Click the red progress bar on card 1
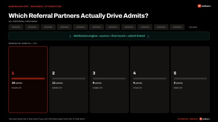Viewport: 218px width, 122px height. coord(28,79)
